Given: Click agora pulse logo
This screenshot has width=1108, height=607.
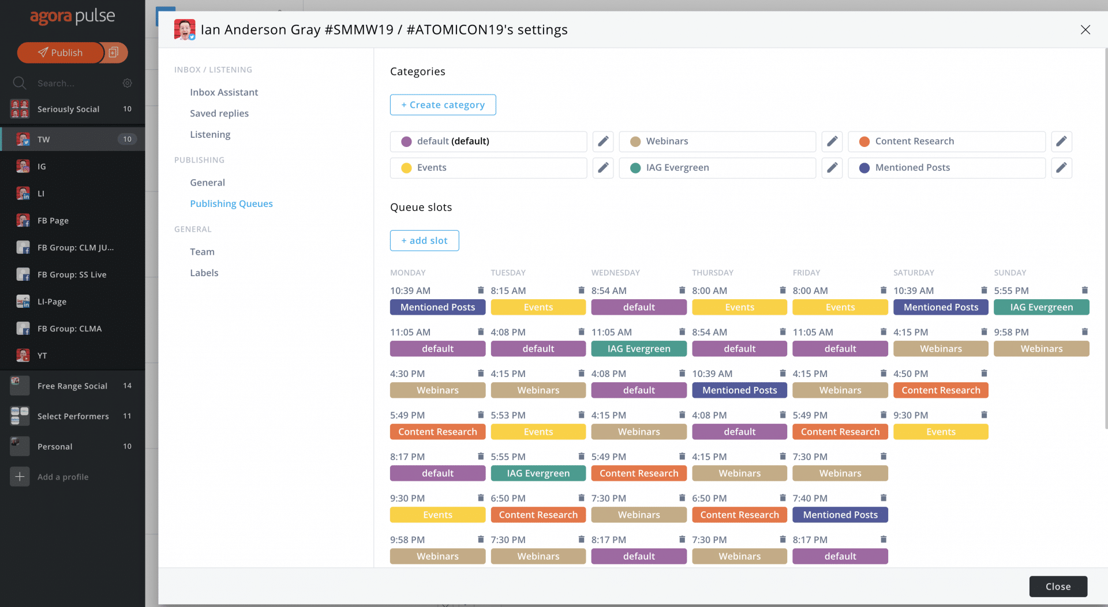Looking at the screenshot, I should 73,17.
